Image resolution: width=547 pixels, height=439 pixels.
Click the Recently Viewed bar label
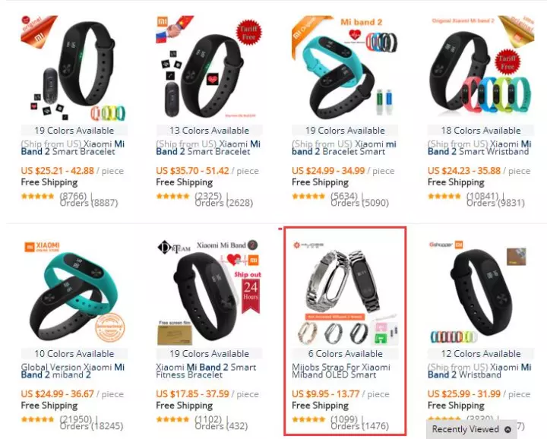[466, 429]
